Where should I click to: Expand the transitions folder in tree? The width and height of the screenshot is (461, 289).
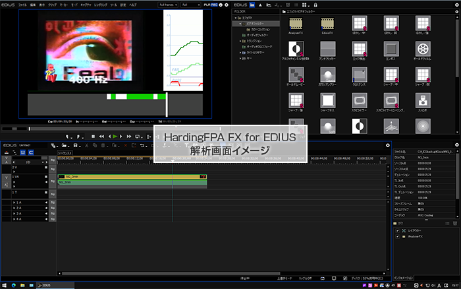click(x=240, y=41)
